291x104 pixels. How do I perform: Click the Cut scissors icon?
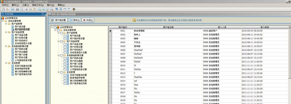coord(26,9)
